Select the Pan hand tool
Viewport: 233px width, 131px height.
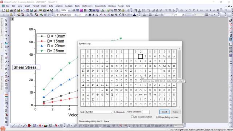(6, 73)
